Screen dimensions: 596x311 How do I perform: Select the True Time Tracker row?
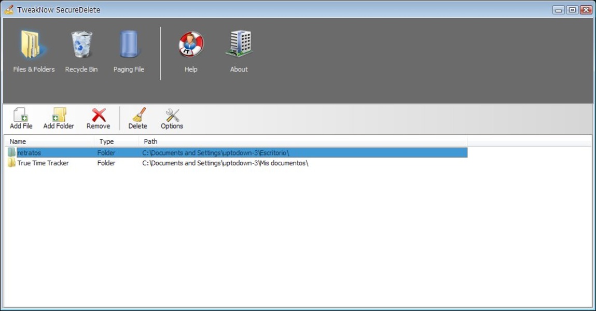coord(237,163)
